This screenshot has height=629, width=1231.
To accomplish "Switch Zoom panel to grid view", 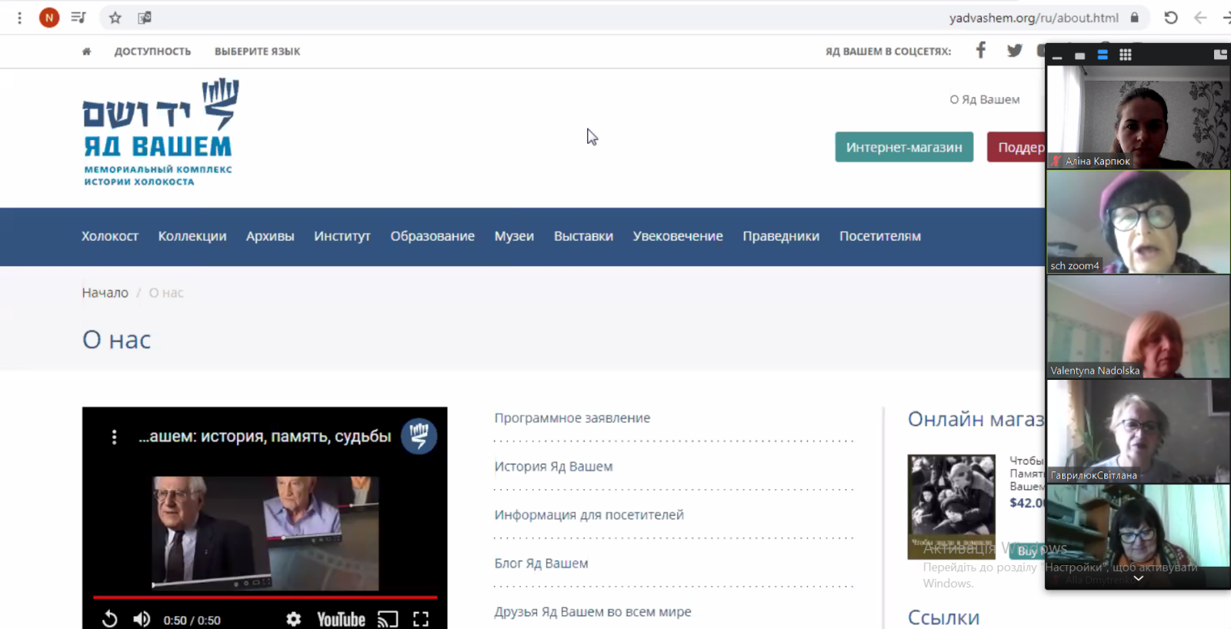I will pos(1126,55).
